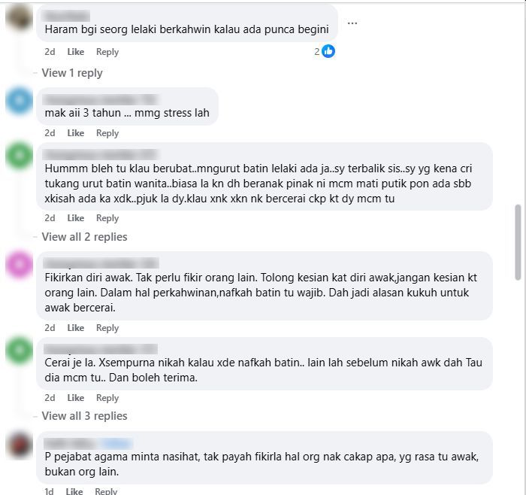526x495 pixels.
Task: Reply to the 'Hummm bleh tu klau' comment
Action: (107, 218)
